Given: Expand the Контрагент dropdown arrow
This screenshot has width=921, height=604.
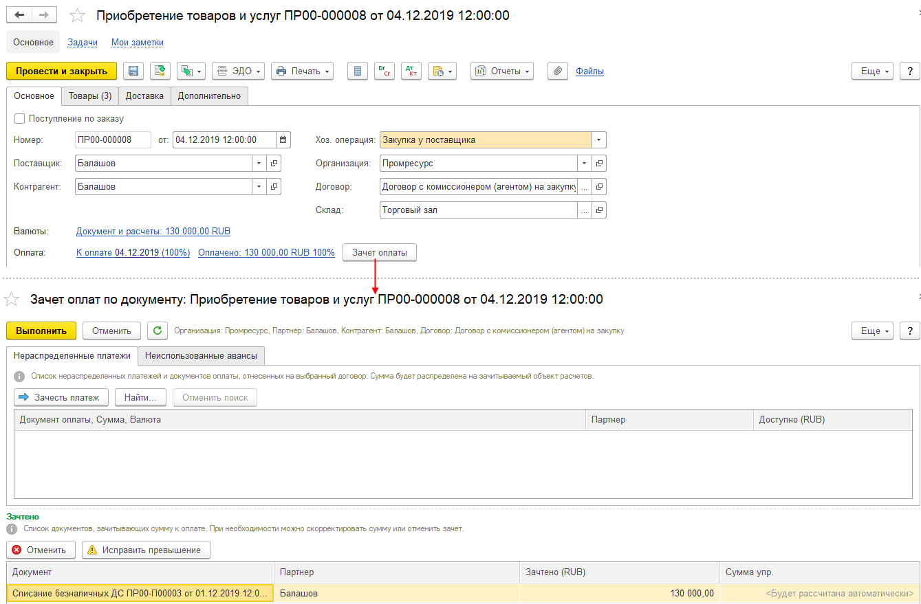Looking at the screenshot, I should [259, 186].
